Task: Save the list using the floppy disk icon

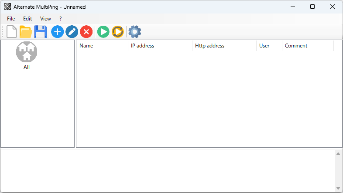Action: click(41, 32)
